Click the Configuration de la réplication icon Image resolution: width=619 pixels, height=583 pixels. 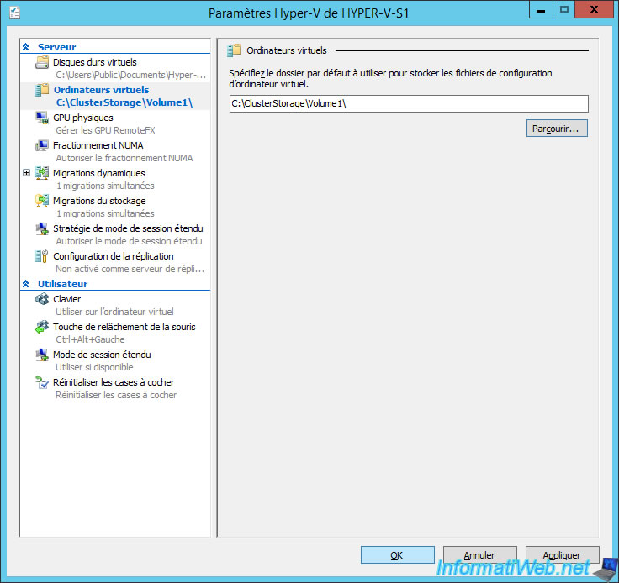(42, 257)
